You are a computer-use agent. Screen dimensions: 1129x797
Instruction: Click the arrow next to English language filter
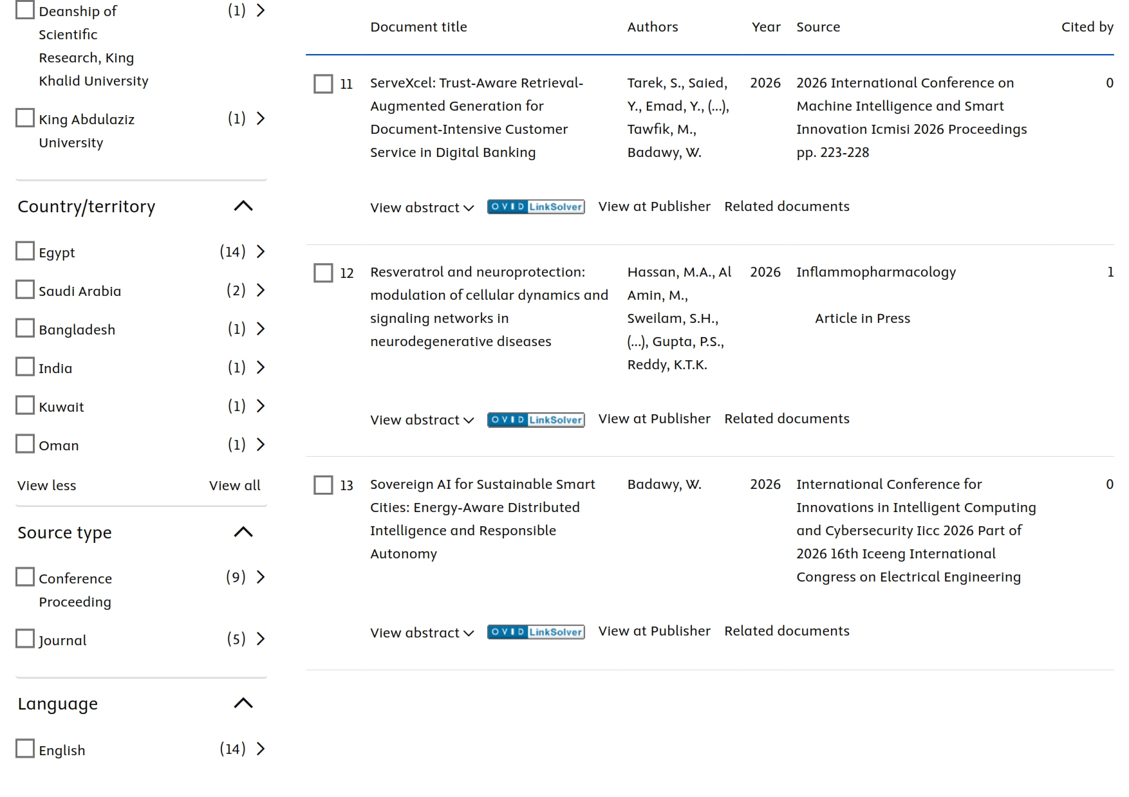261,749
